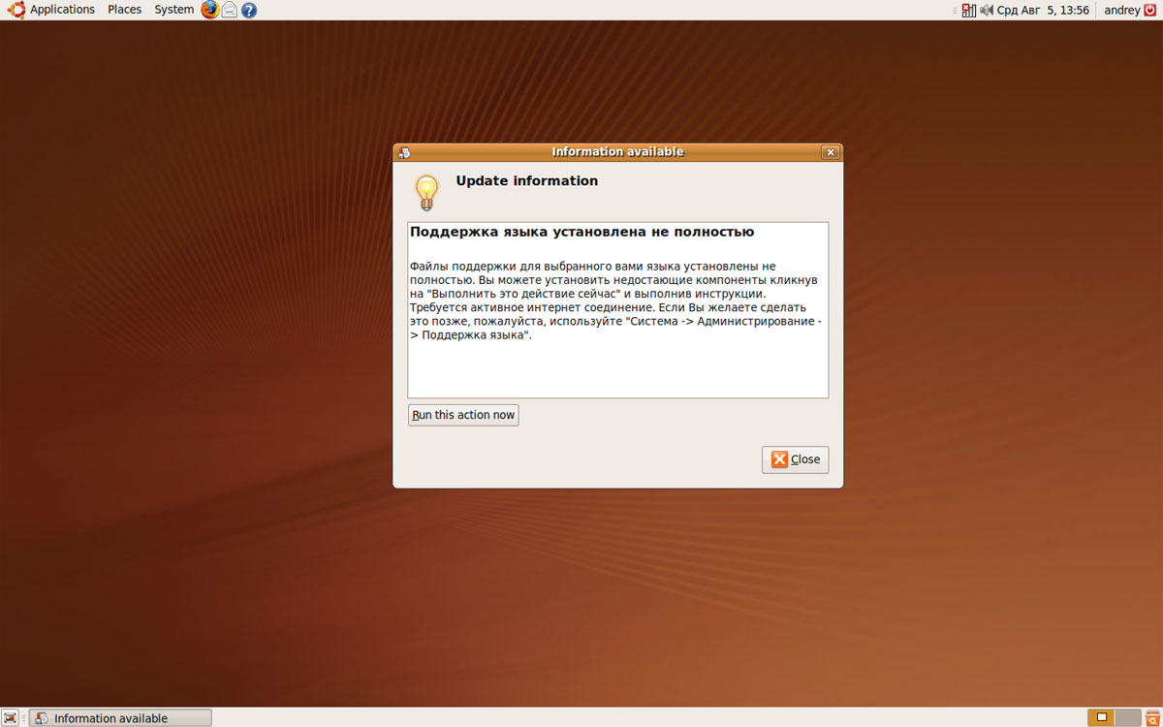Click the network connection status icon
The width and height of the screenshot is (1163, 727).
968,10
